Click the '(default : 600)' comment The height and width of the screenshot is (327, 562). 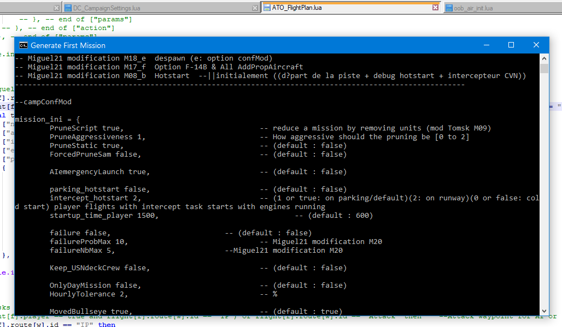point(334,216)
